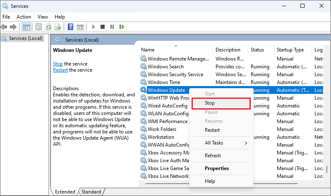The height and width of the screenshot is (196, 331).
Task: Click the Services title bar icon
Action: [x=5, y=6]
